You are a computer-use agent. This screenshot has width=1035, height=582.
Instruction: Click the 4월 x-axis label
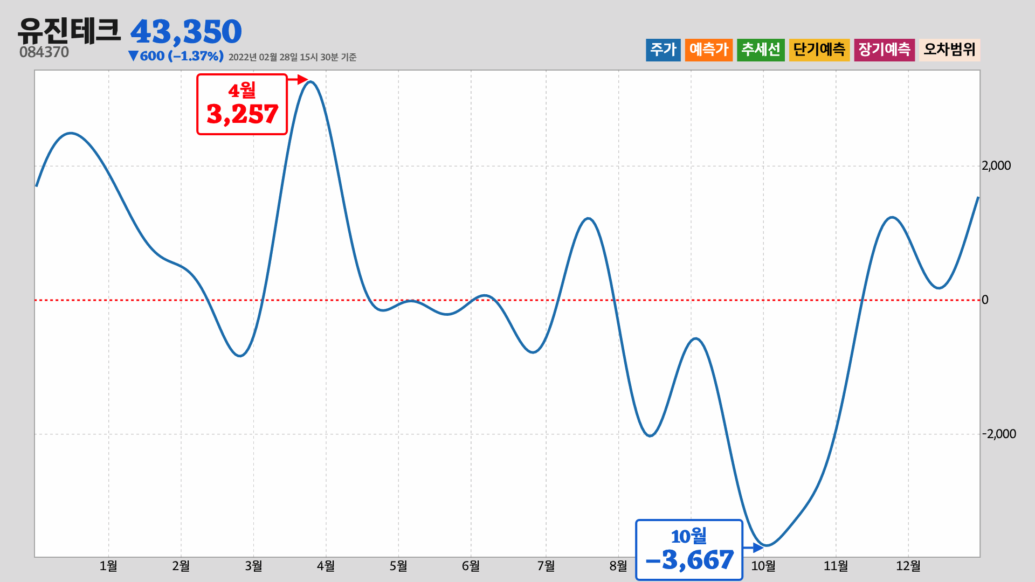coord(326,566)
